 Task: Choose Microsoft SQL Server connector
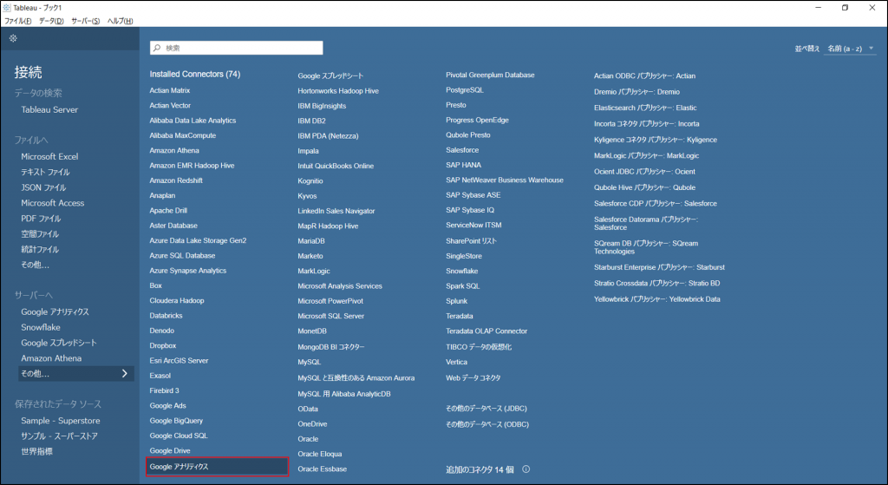(330, 316)
